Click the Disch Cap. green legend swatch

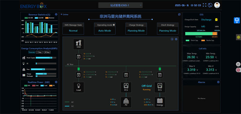tap(187, 40)
